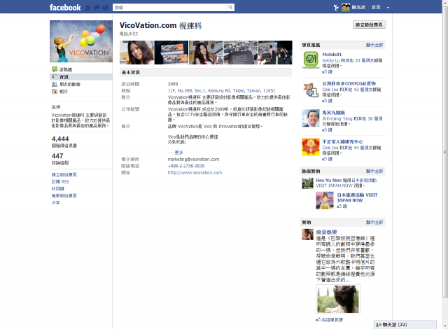Like the VISIT JAPAN NOW page
The image size is (448, 329).
(x=342, y=206)
